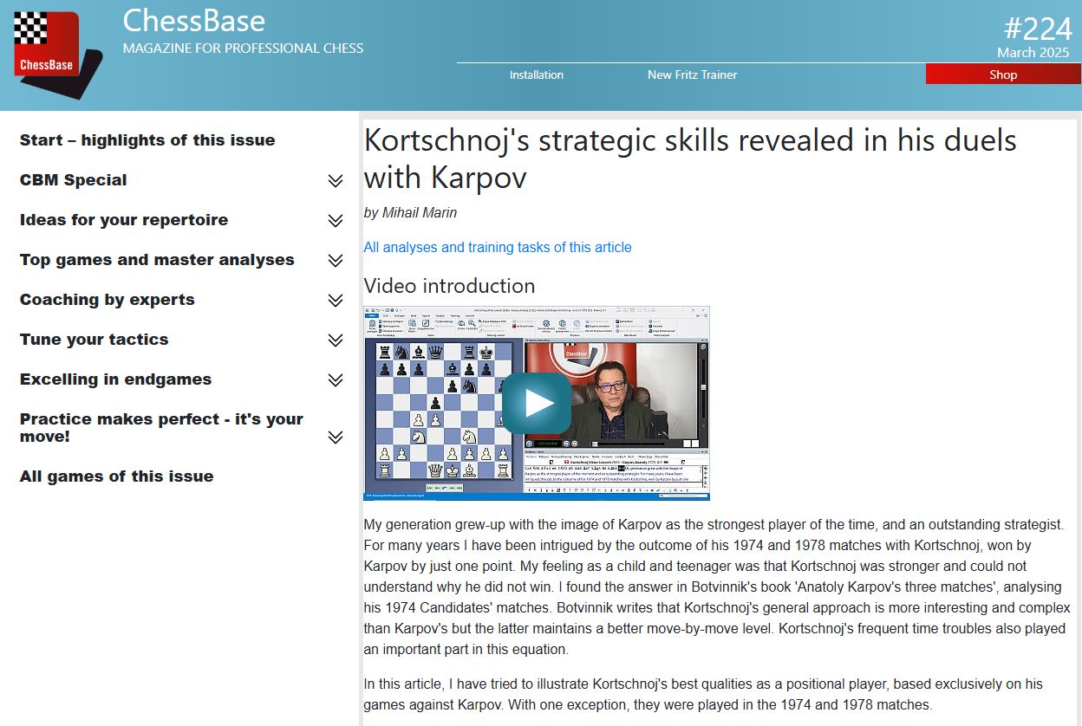Go to the red Shop button
Screen dimensions: 1082x726
click(1002, 75)
